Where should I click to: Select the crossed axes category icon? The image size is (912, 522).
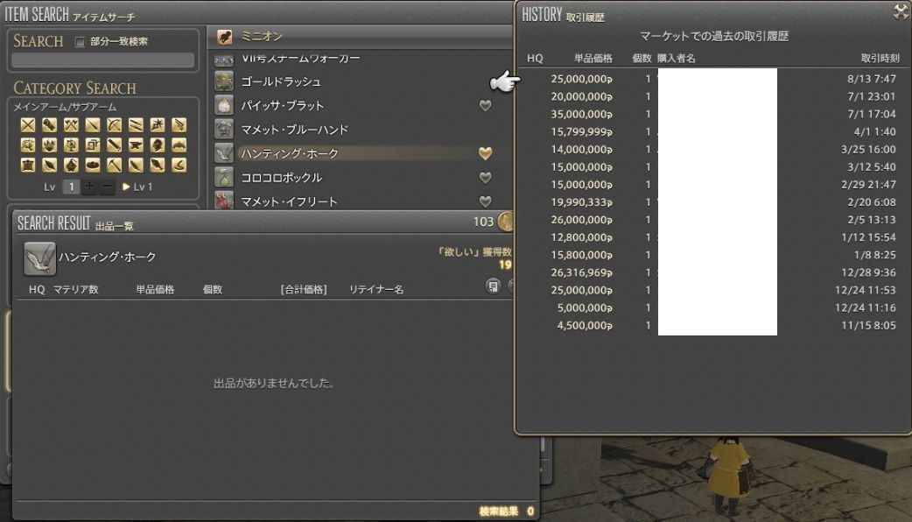coord(71,125)
